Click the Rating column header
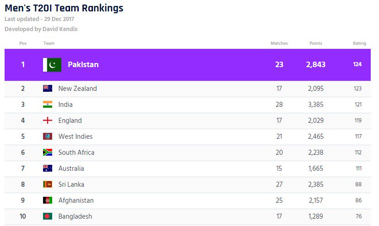This screenshot has height=226, width=379. [x=359, y=43]
